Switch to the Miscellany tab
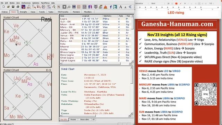 pyautogui.click(x=88, y=12)
